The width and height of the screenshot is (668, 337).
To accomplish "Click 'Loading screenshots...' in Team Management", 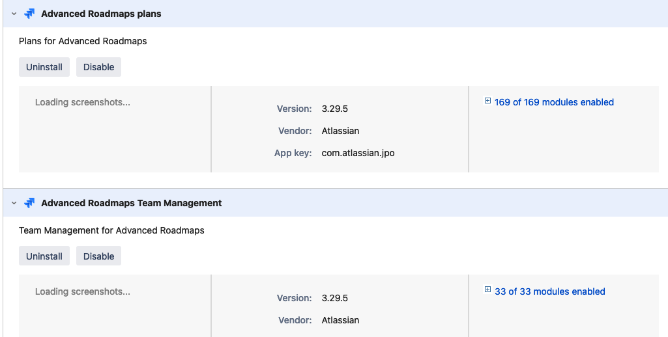I will [83, 292].
